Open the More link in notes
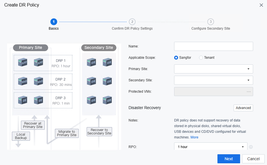The width and height of the screenshot is (267, 165). (194, 137)
